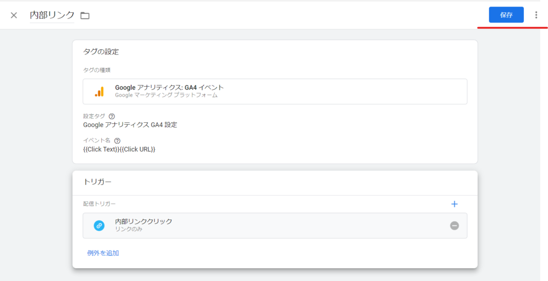Image resolution: width=548 pixels, height=281 pixels.
Task: Click the blue link trigger icon
Action: [x=99, y=225]
